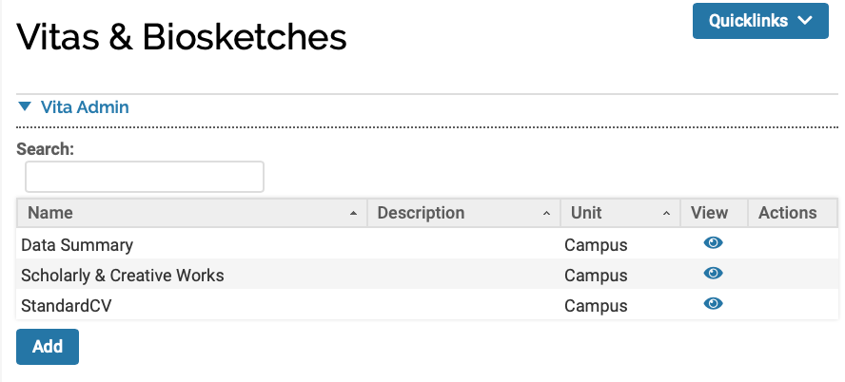845x382 pixels.
Task: View the Data Summary vita
Action: [x=713, y=243]
